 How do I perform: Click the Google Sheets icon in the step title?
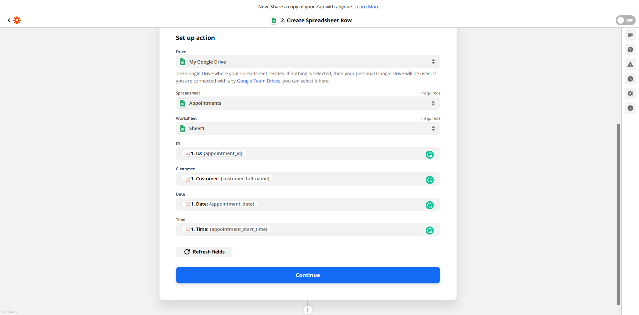point(274,20)
